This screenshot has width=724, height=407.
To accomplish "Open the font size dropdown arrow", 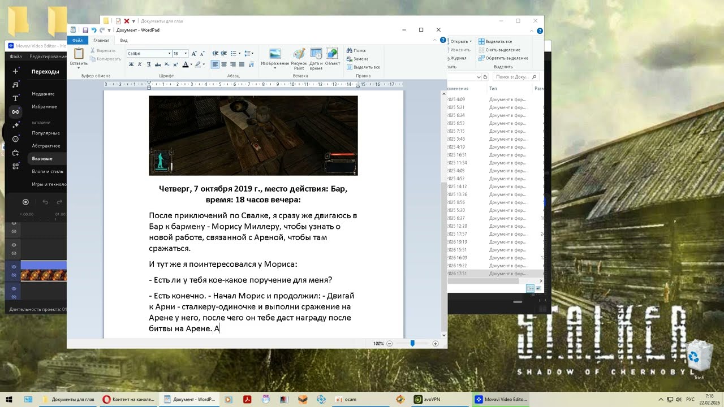I will [x=185, y=53].
